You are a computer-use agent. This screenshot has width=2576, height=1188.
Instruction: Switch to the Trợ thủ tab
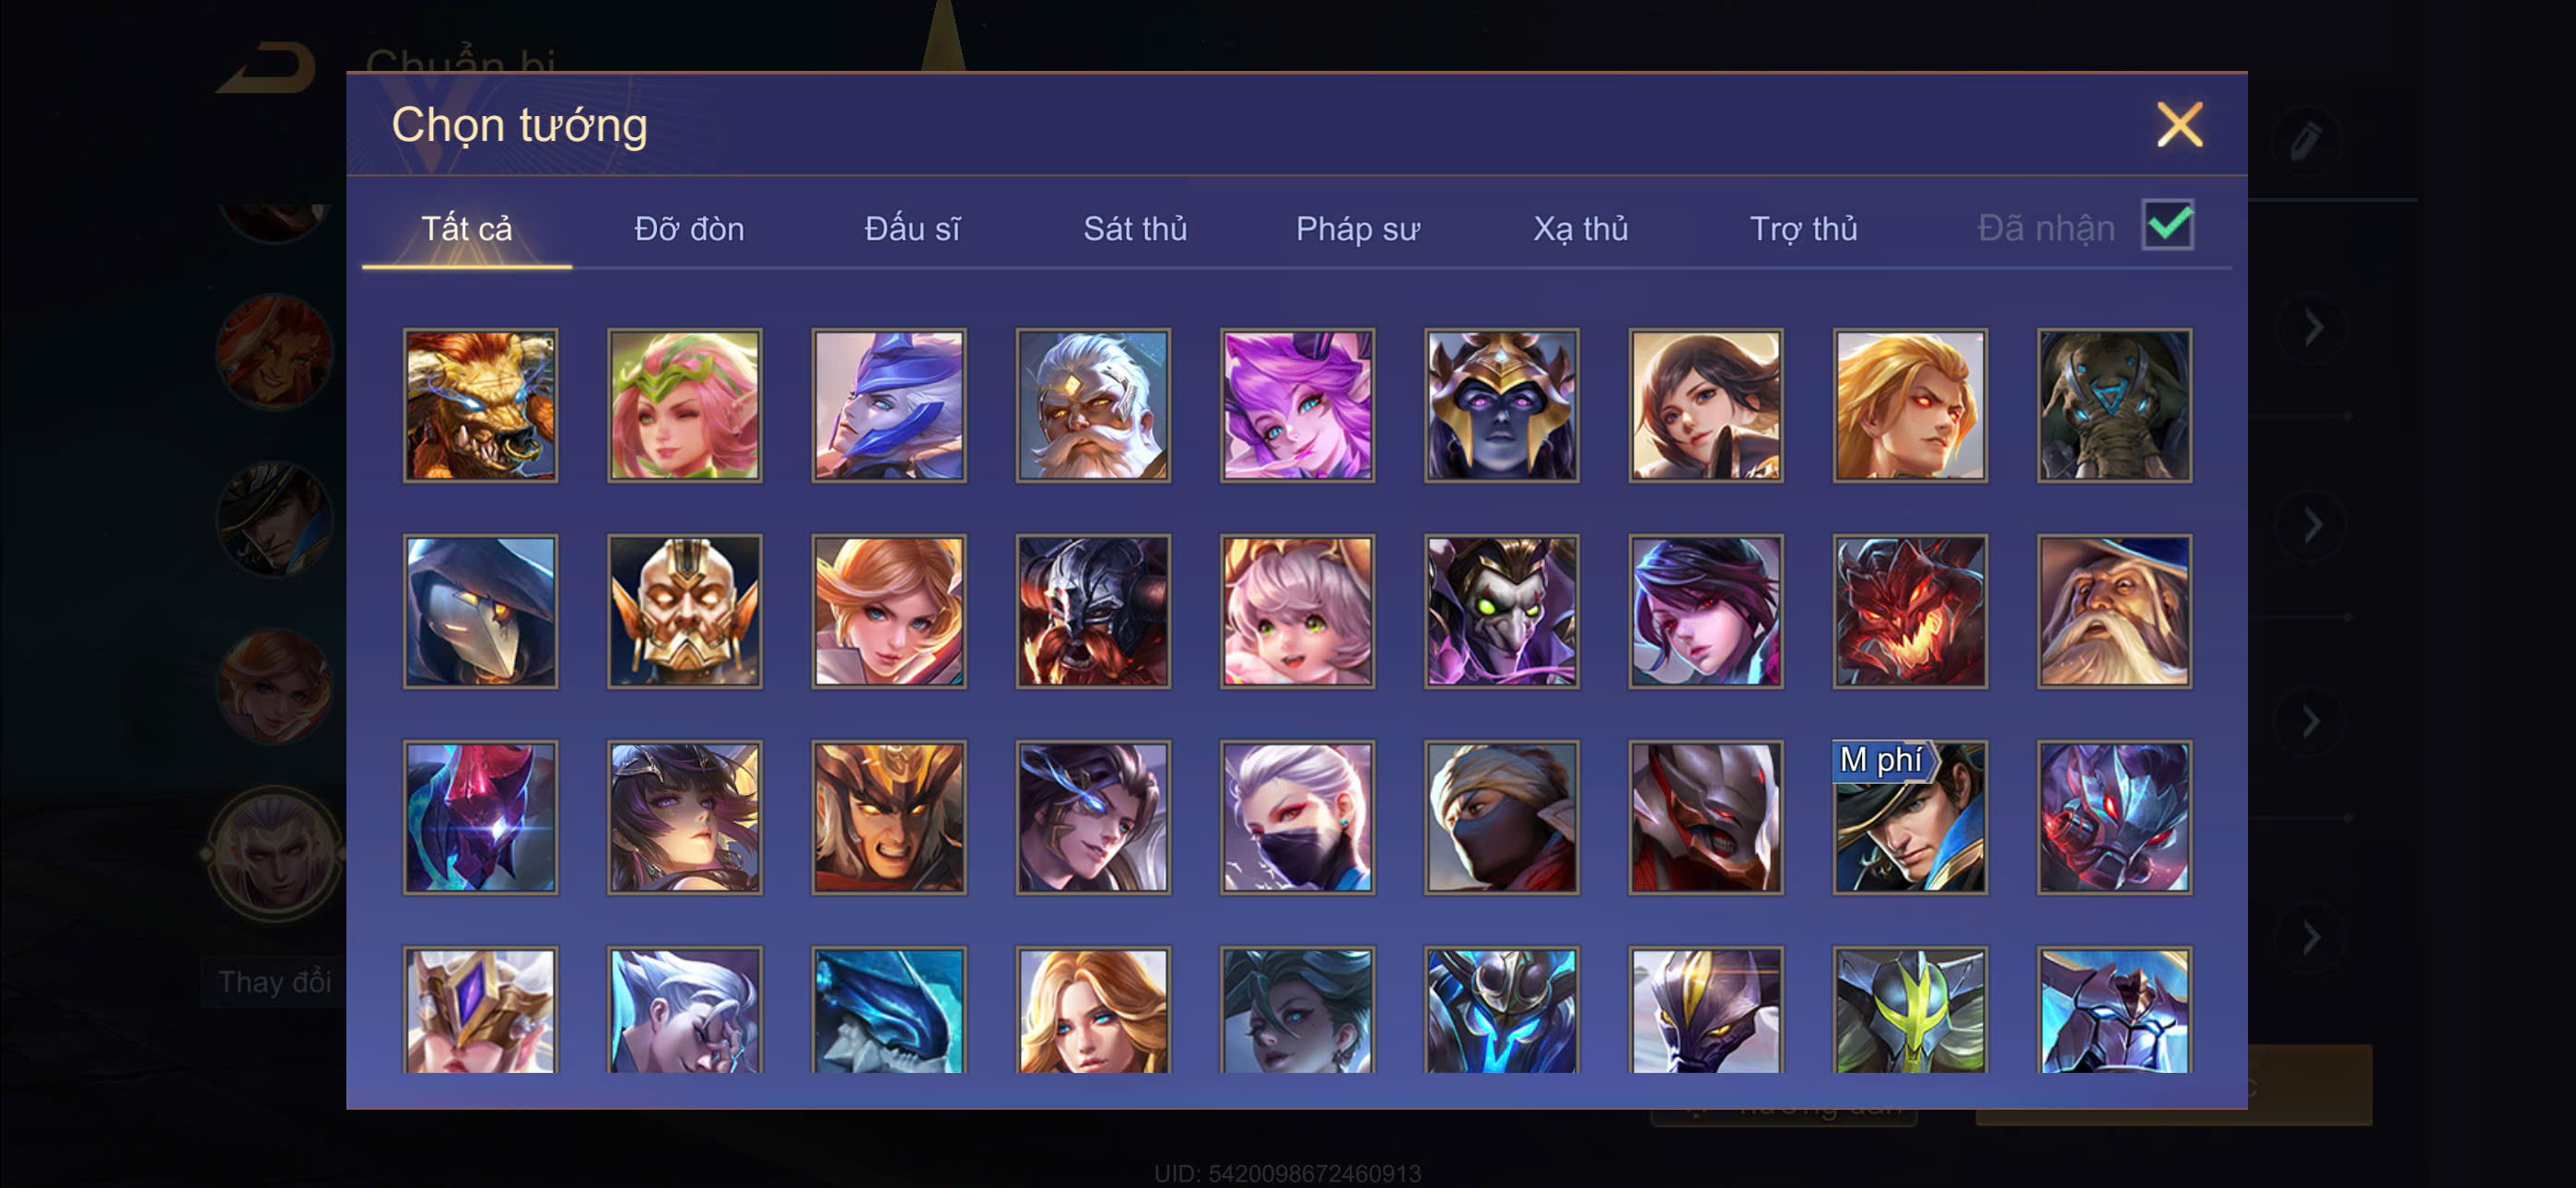tap(1803, 229)
